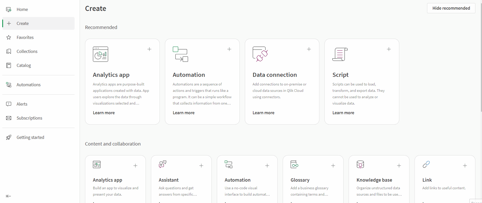Click the Link chain icon

point(426,164)
